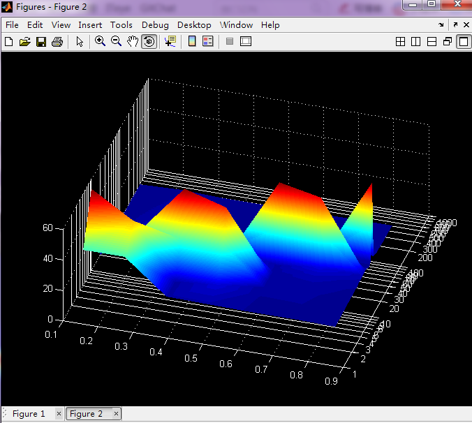The image size is (472, 423).
Task: Open the Insert menu
Action: click(x=90, y=25)
